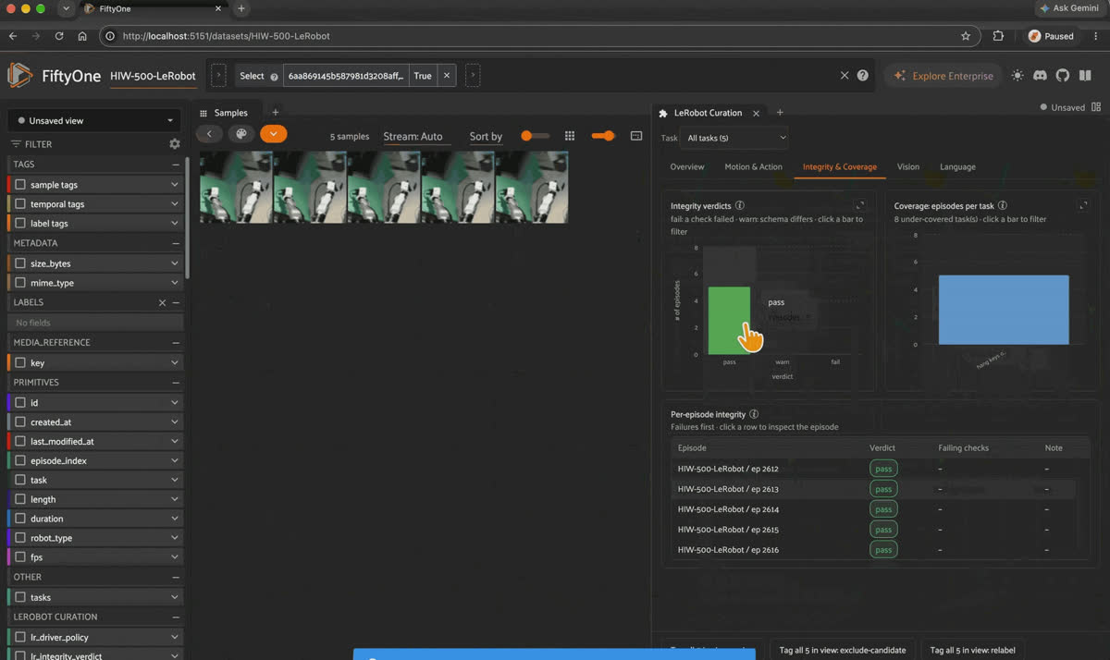The width and height of the screenshot is (1110, 660).
Task: Click the FiftyOne logo icon
Action: tap(20, 76)
